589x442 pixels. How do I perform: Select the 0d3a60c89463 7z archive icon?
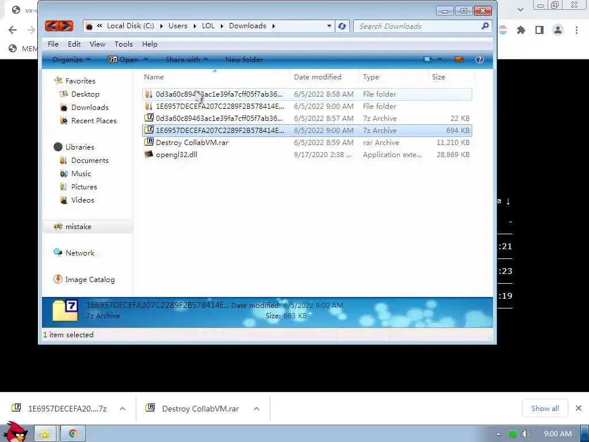point(149,118)
